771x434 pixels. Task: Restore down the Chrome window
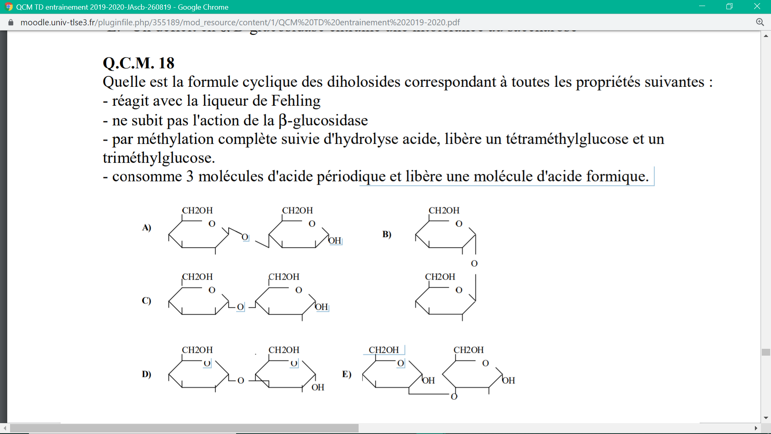(x=729, y=6)
